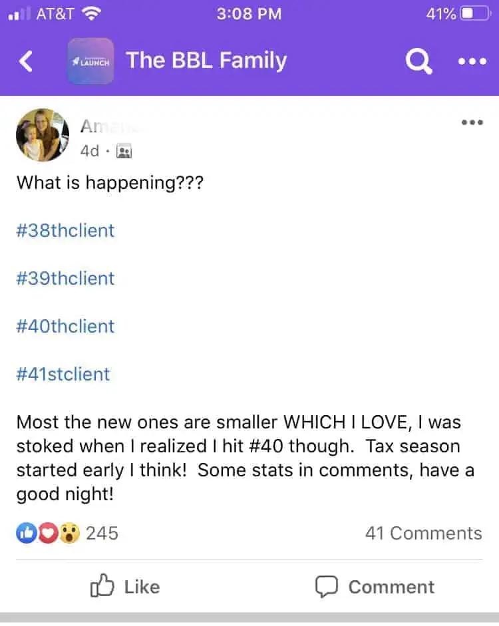The image size is (499, 626).
Task: View the 245 reactions count
Action: coord(102,533)
